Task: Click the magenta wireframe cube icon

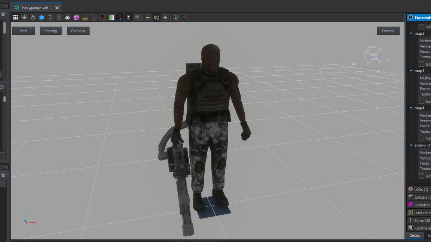Action: click(76, 18)
